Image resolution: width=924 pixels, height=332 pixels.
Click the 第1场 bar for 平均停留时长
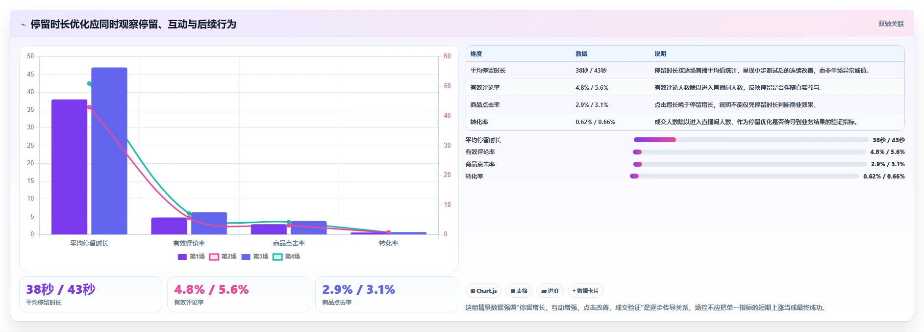(69, 167)
